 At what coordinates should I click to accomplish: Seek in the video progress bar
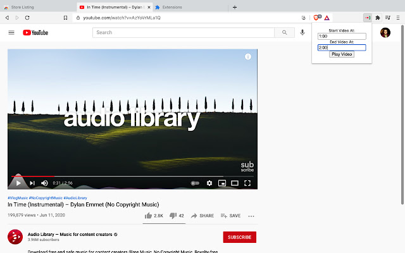[132, 176]
